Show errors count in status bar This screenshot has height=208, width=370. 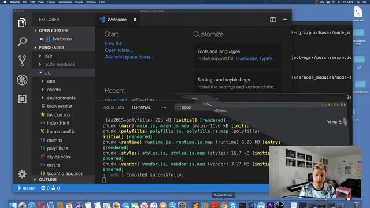(x=45, y=188)
